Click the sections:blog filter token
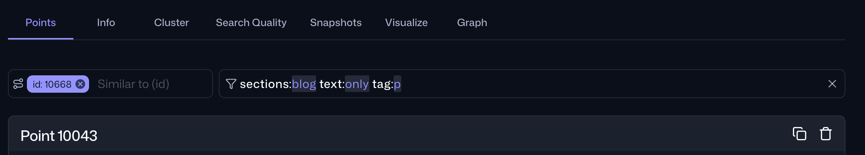Viewport: 865px width, 155px height. [278, 84]
